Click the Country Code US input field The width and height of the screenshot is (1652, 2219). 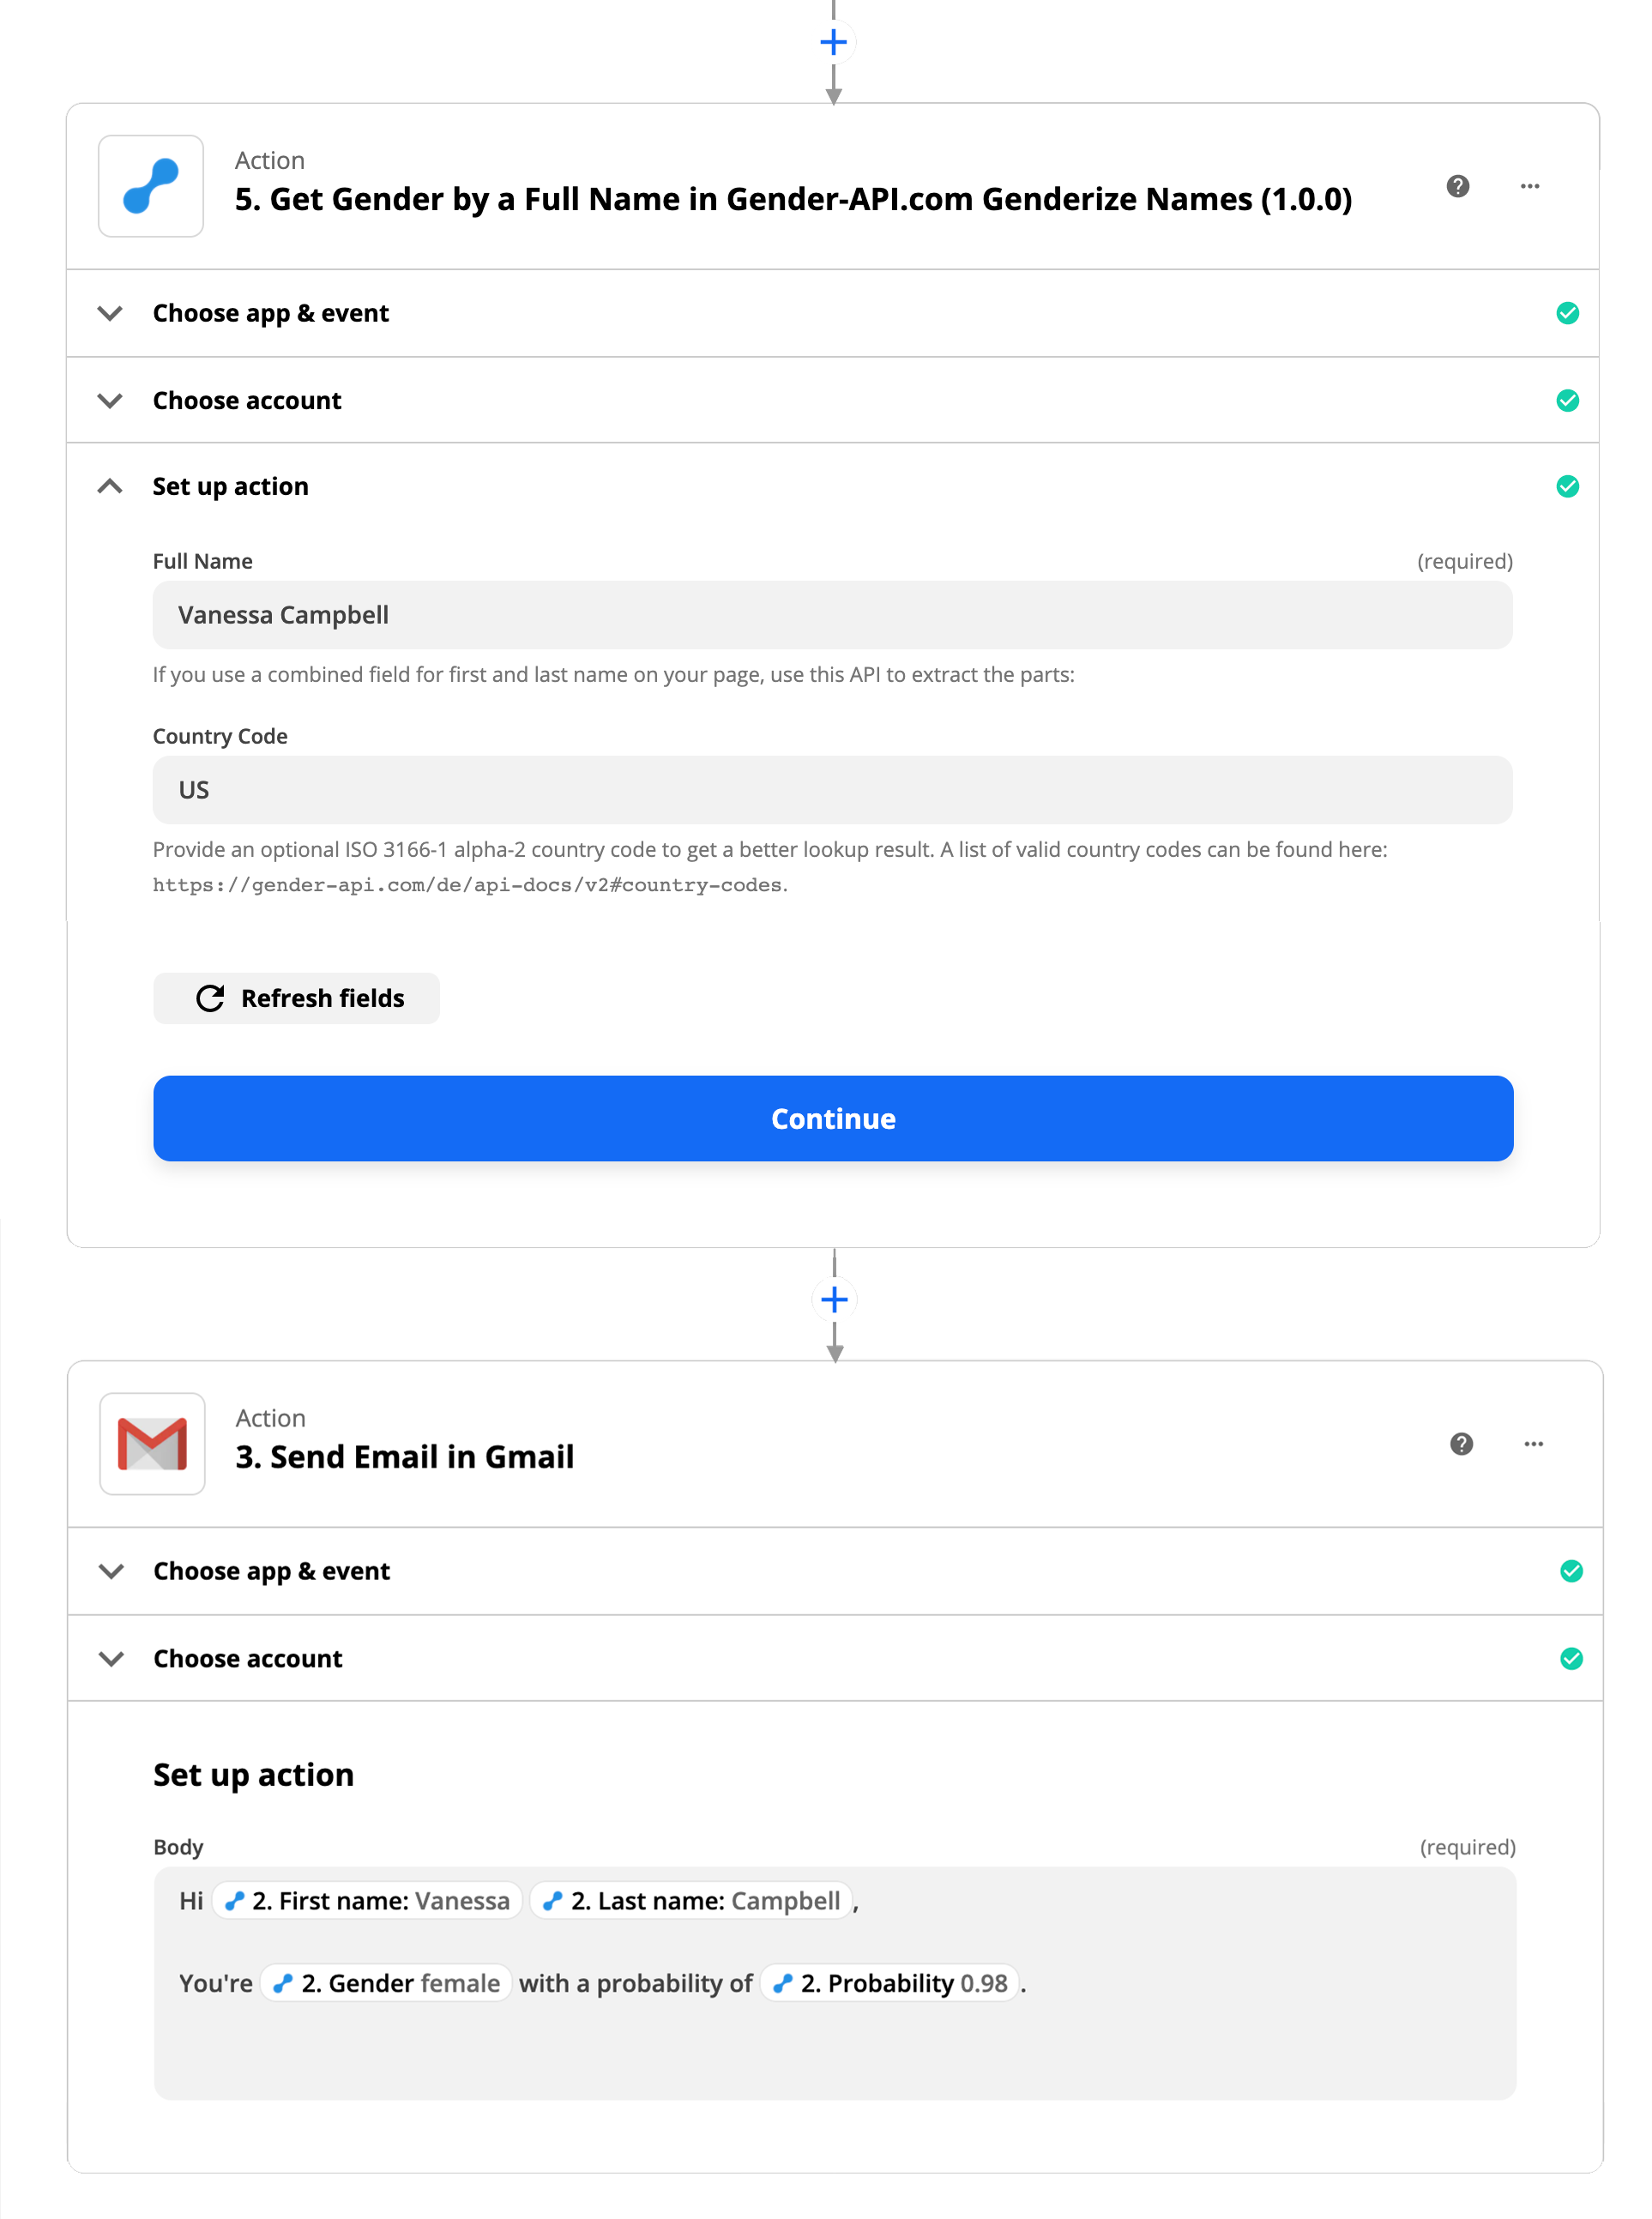(x=833, y=789)
